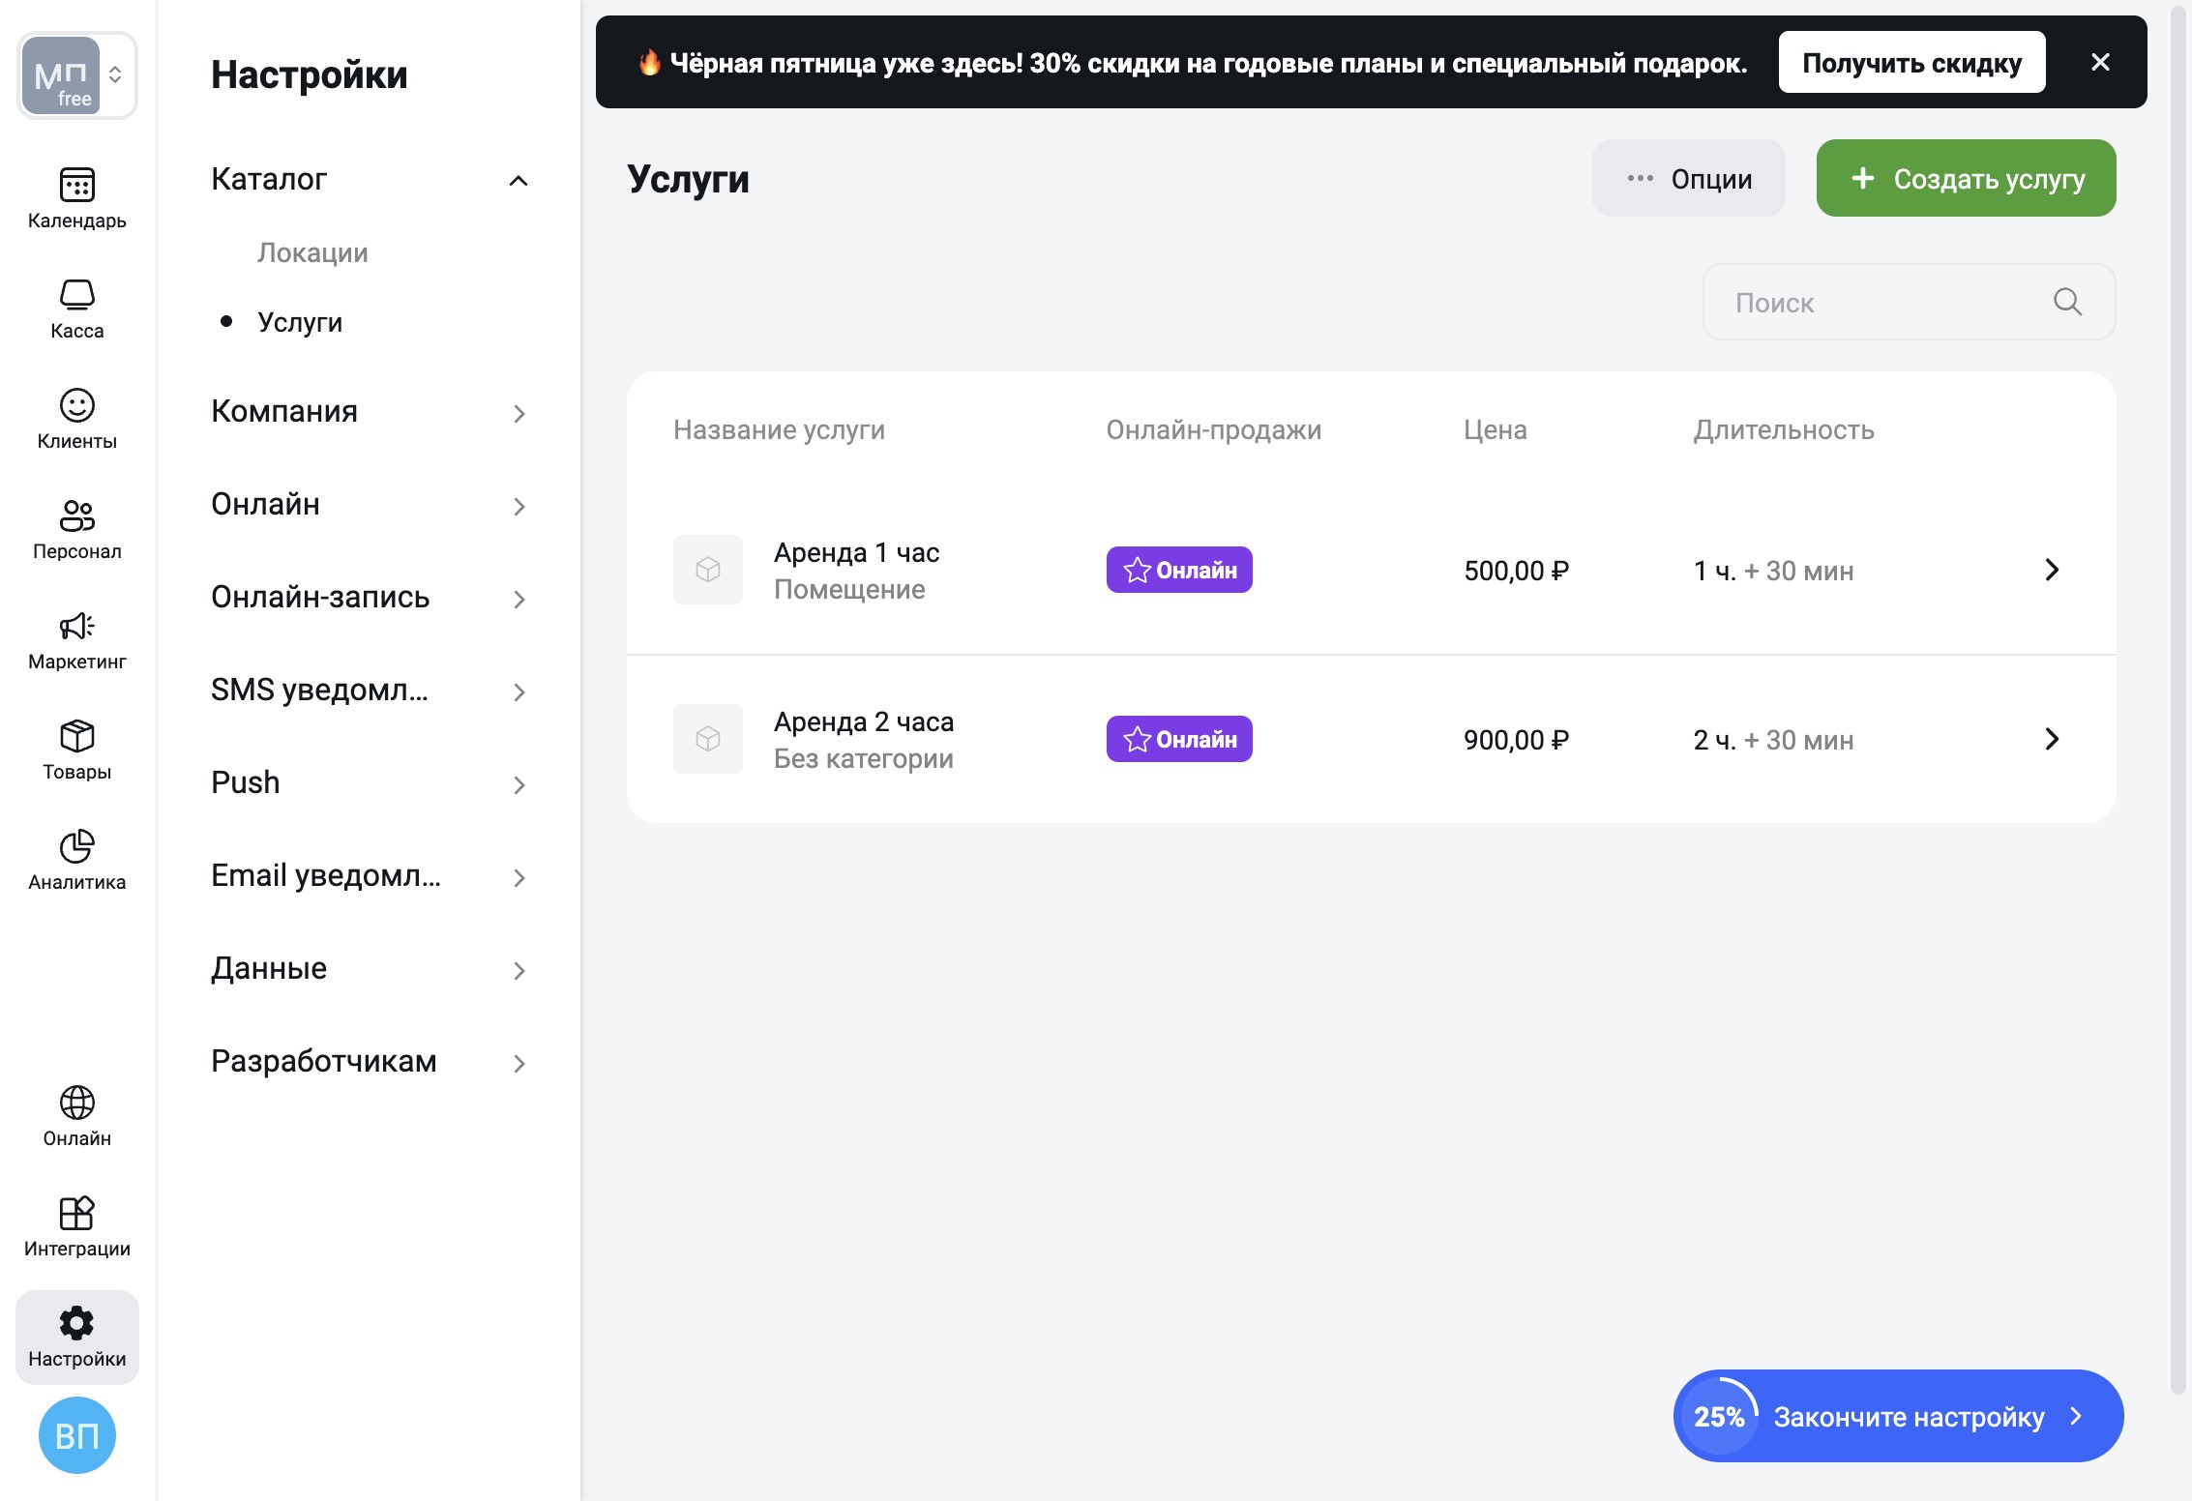Screen dimensions: 2192x1501
Task: Expand the Компания settings section
Action: point(518,413)
